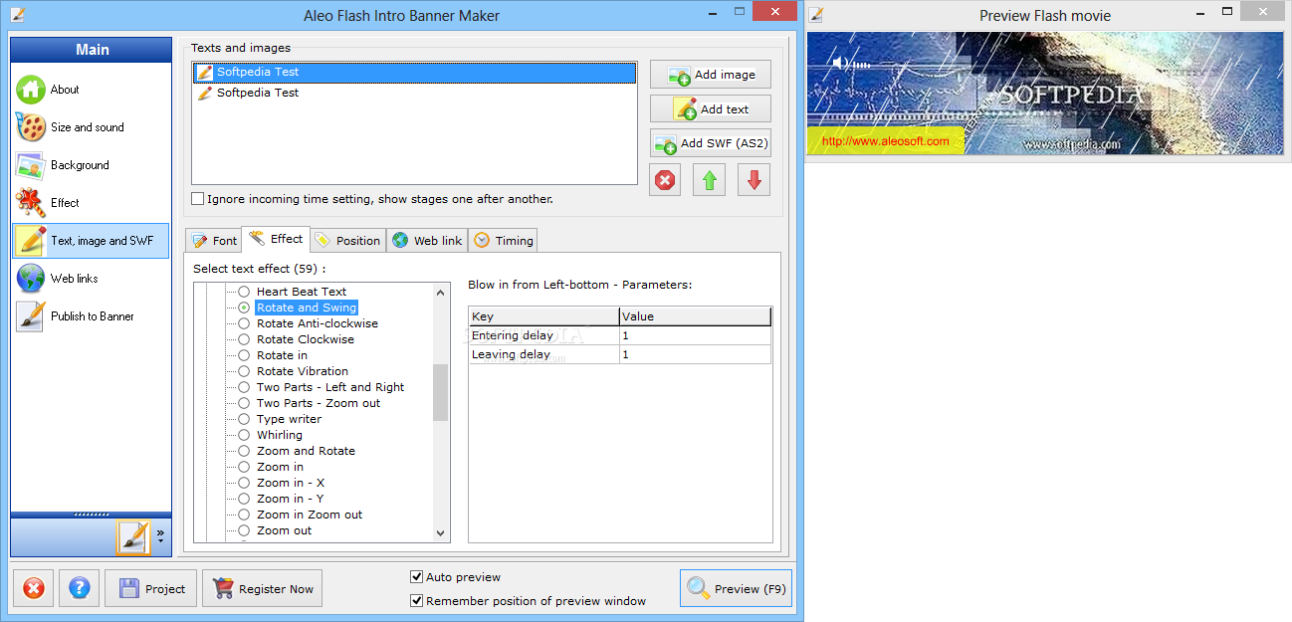Switch to the Web link tab

coord(427,241)
